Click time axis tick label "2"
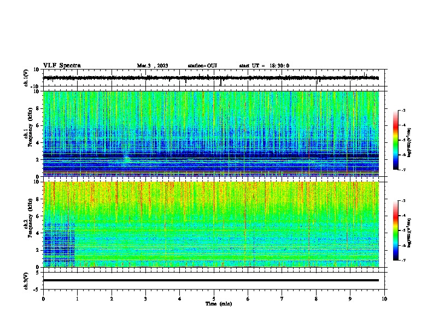 (x=112, y=299)
